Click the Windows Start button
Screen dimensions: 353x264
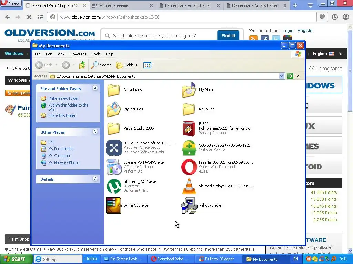click(x=16, y=259)
